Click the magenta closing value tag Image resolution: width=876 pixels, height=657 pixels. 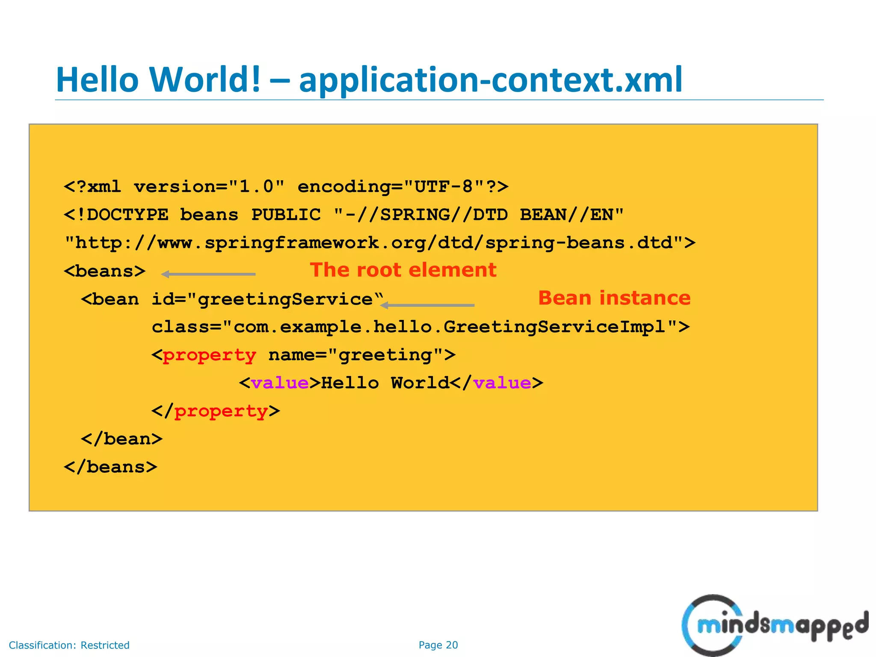tap(502, 383)
